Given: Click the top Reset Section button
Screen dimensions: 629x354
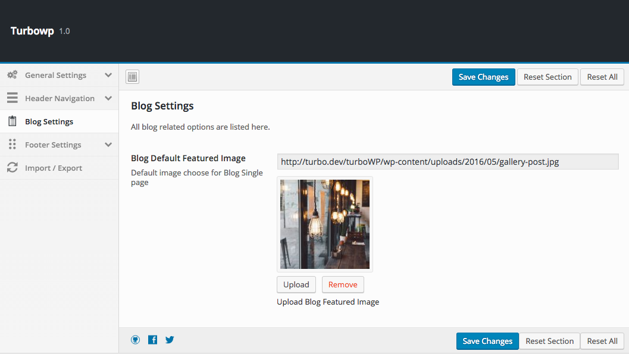Looking at the screenshot, I should point(547,77).
